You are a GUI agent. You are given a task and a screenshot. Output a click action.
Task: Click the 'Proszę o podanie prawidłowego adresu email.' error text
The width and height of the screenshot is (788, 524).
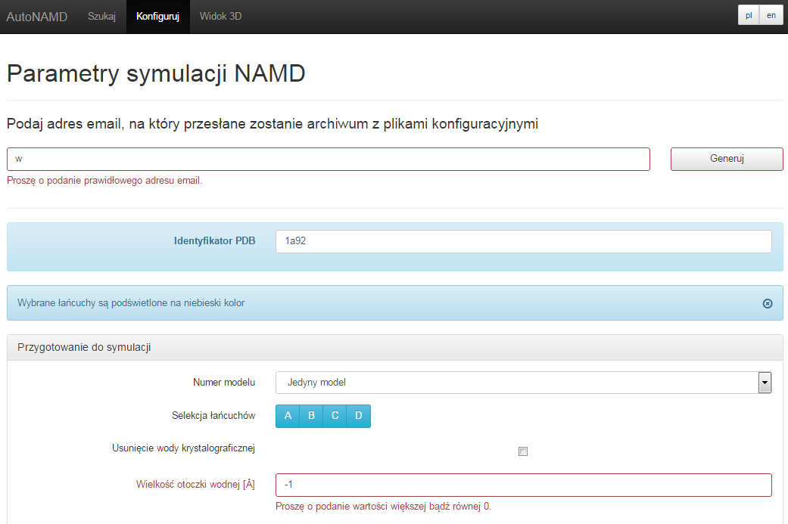(x=104, y=181)
